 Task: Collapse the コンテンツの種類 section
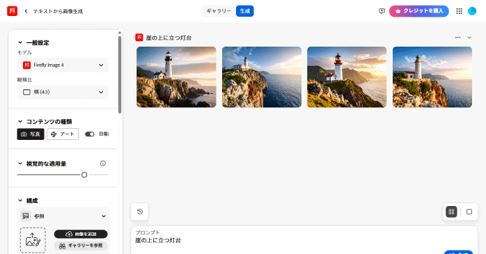coord(20,121)
